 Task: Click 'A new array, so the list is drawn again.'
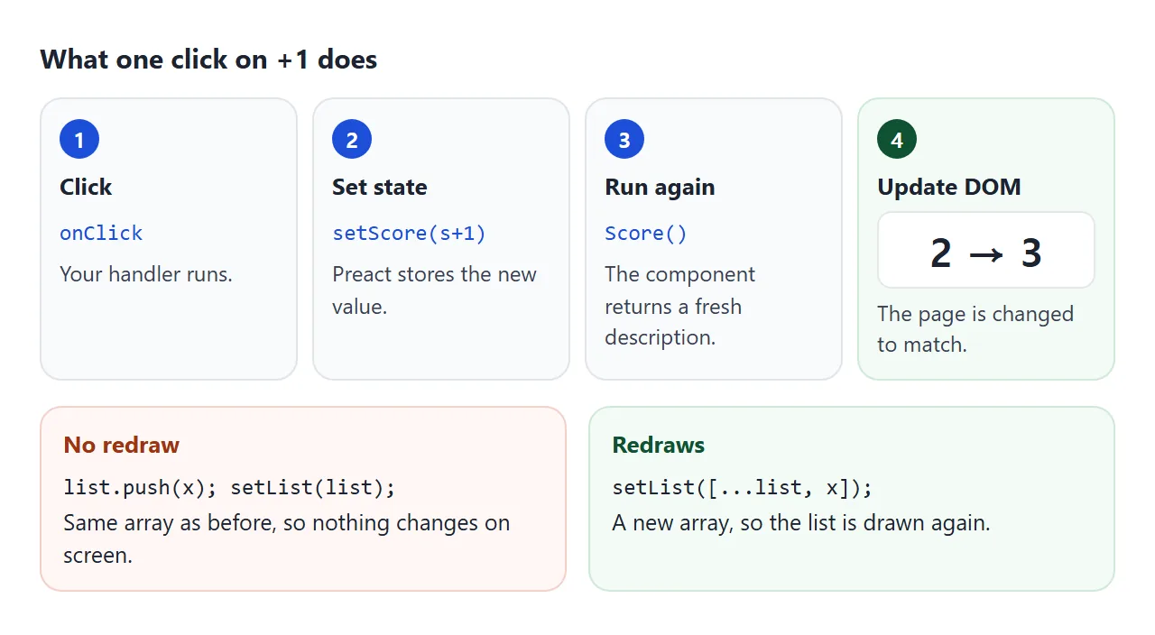click(801, 523)
